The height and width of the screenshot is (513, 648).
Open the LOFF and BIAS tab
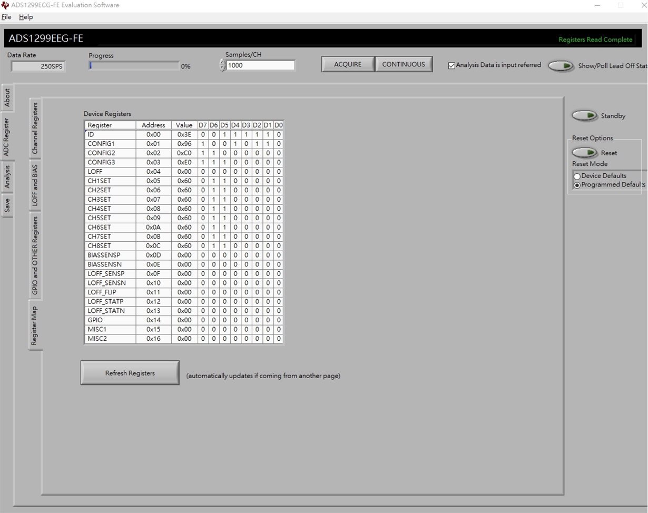[x=35, y=185]
